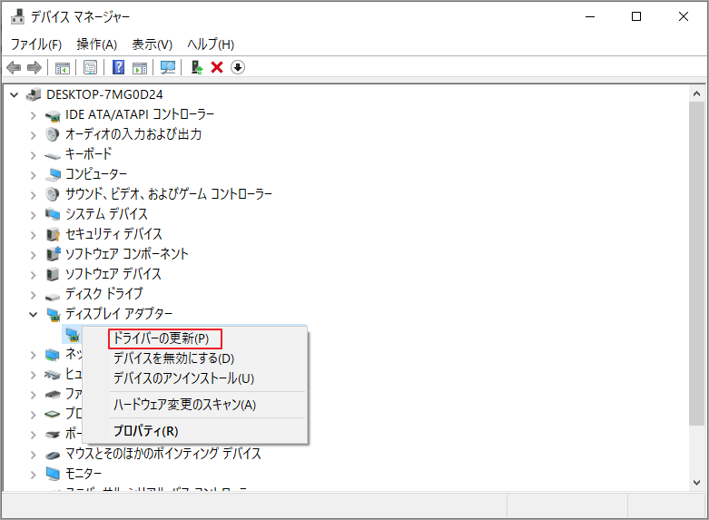The image size is (709, 520).
Task: Expand the セキュリティ デバイス node
Action: 33,235
